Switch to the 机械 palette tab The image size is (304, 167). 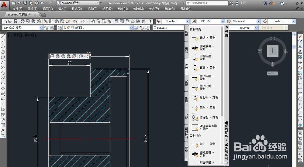point(186,100)
